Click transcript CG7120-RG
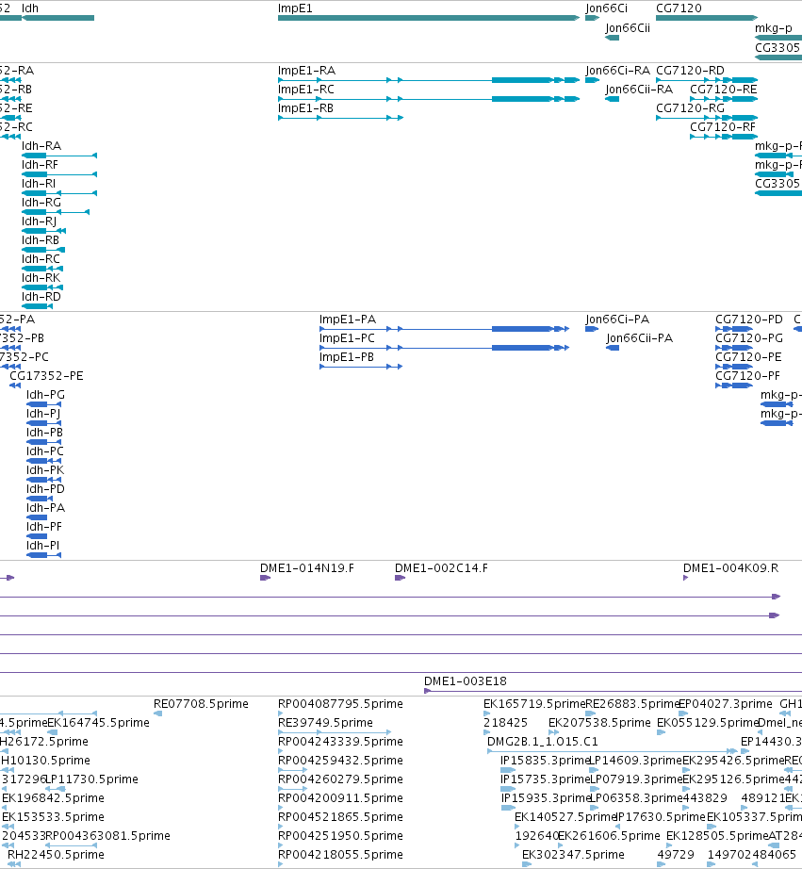The image size is (802, 869). [x=707, y=118]
